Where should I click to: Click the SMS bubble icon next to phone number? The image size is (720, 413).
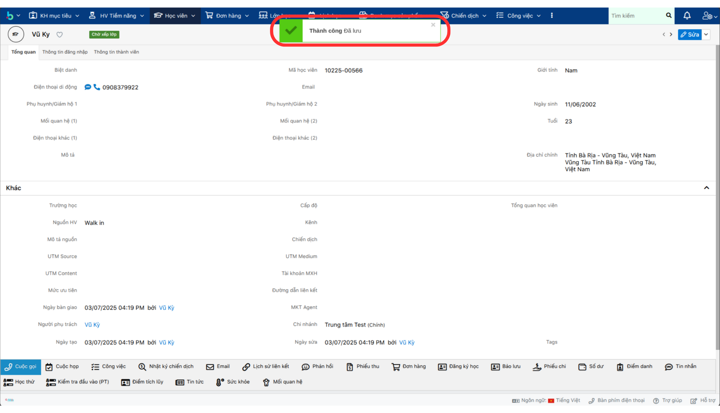tap(88, 87)
